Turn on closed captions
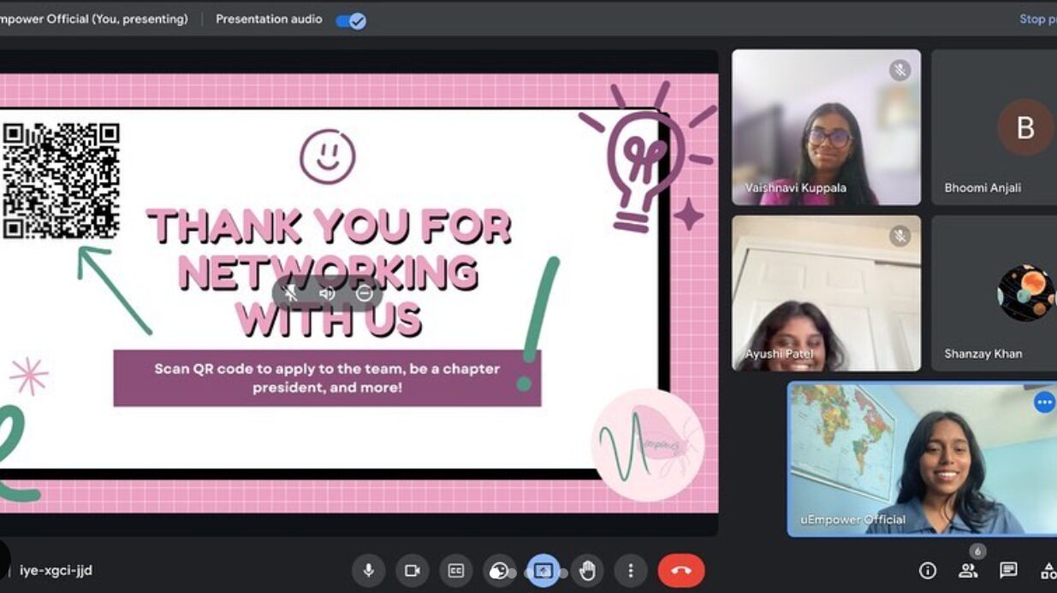This screenshot has height=593, width=1057. [456, 571]
